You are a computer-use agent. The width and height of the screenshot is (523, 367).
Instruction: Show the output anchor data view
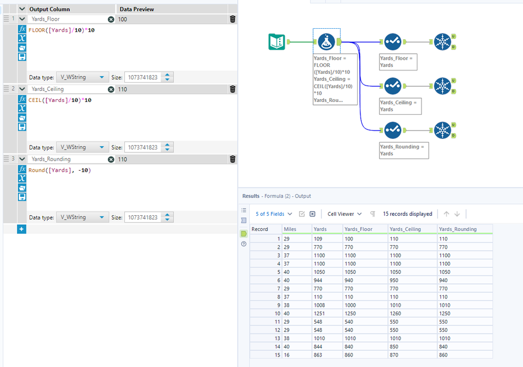[244, 234]
